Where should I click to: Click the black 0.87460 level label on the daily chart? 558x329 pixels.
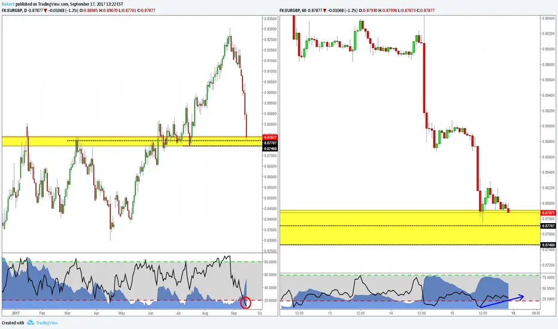pyautogui.click(x=270, y=149)
